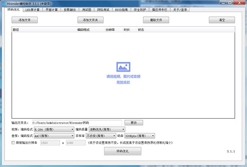Click the 删除文件 button
247x167 pixels.
click(156, 20)
